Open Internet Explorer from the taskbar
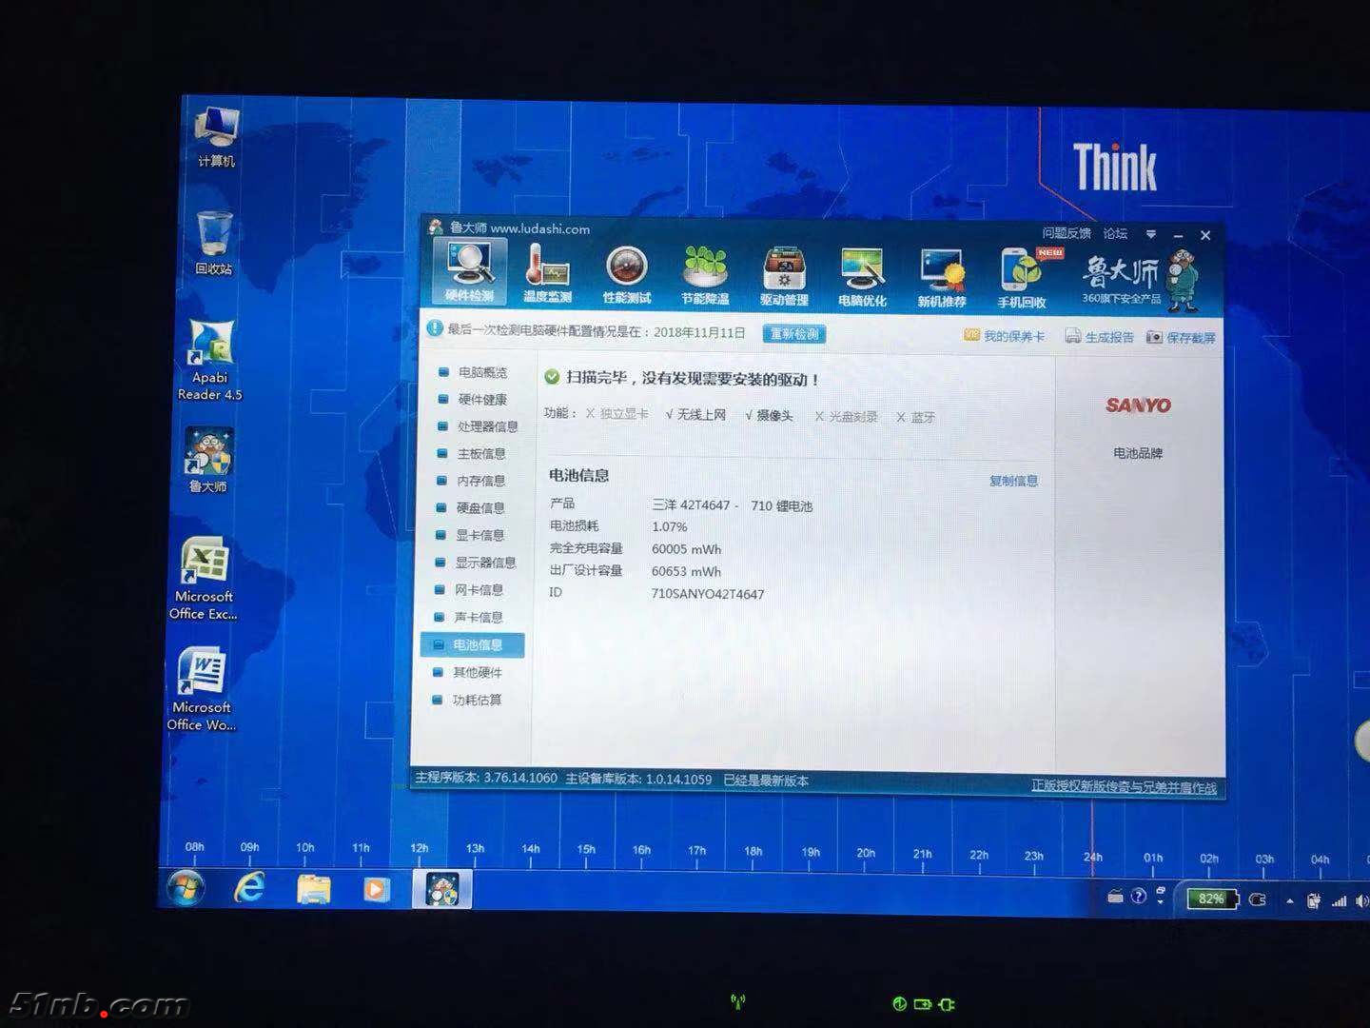The width and height of the screenshot is (1370, 1028). tap(249, 889)
